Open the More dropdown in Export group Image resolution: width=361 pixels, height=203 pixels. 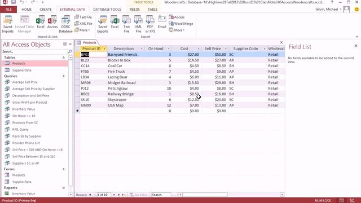pos(177,30)
